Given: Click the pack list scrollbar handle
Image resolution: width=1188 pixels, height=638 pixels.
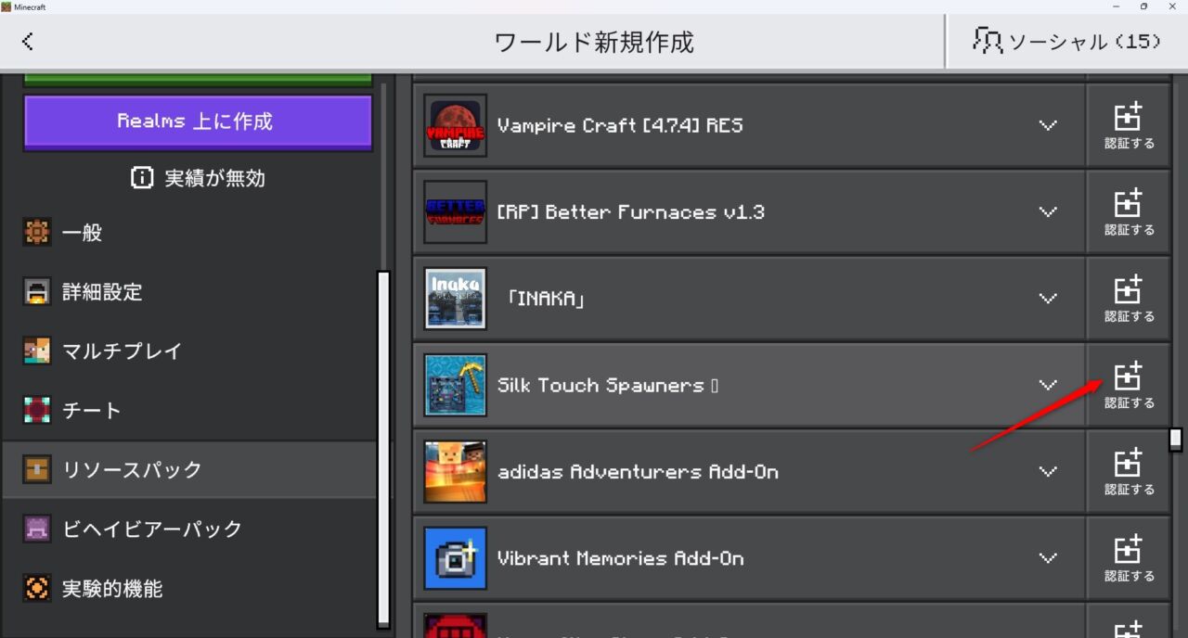Looking at the screenshot, I should [x=1176, y=439].
